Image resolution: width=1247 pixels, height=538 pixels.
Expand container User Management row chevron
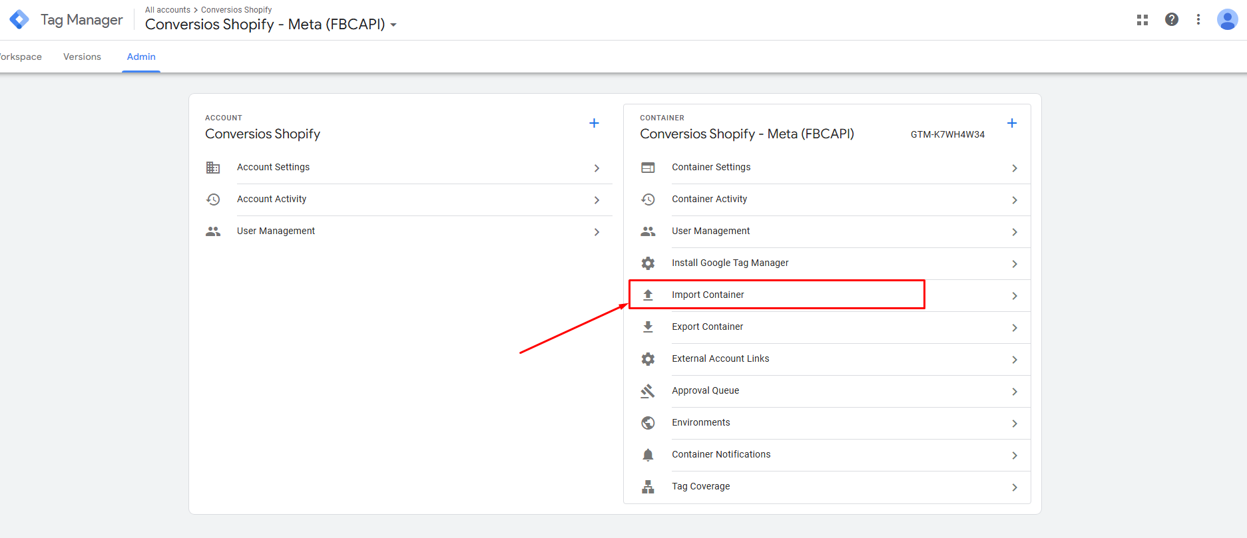tap(1015, 232)
